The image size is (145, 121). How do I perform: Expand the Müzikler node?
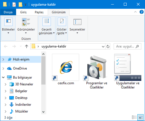click(x=6, y=111)
